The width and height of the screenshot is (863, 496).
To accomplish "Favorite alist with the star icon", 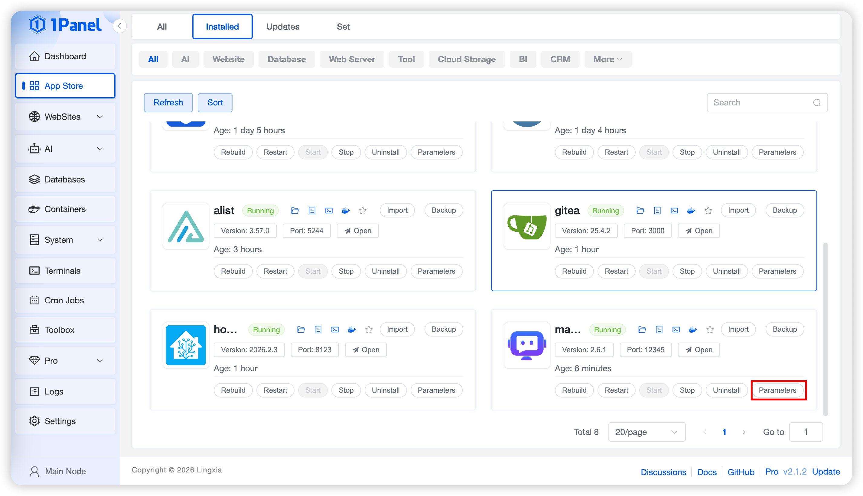I will point(363,211).
